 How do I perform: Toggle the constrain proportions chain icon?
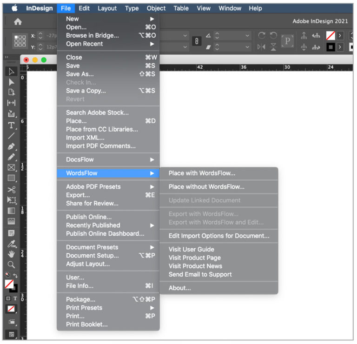click(x=197, y=41)
